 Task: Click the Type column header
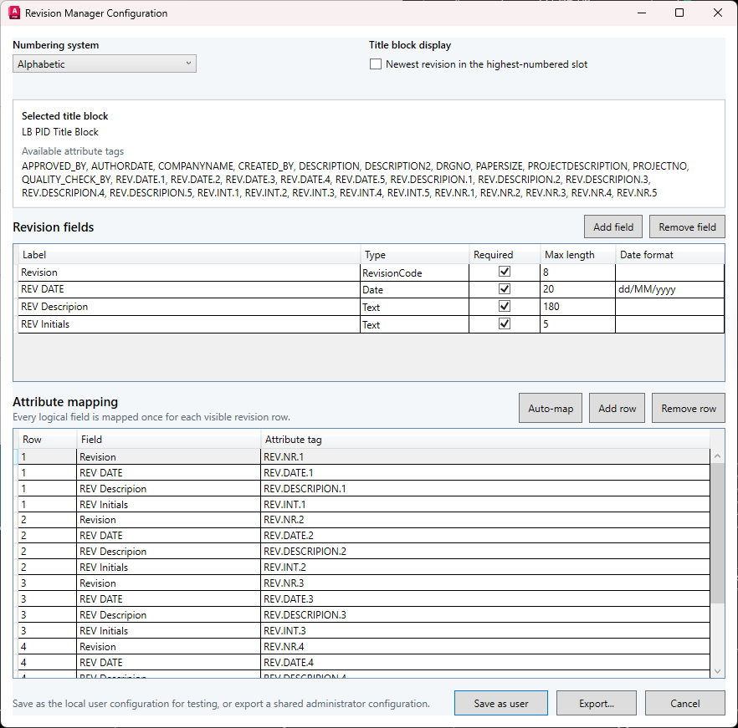pos(415,254)
